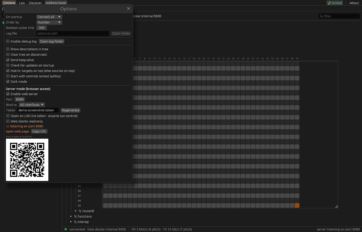Click the Copy URL button
The height and width of the screenshot is (232, 362).
tap(39, 131)
